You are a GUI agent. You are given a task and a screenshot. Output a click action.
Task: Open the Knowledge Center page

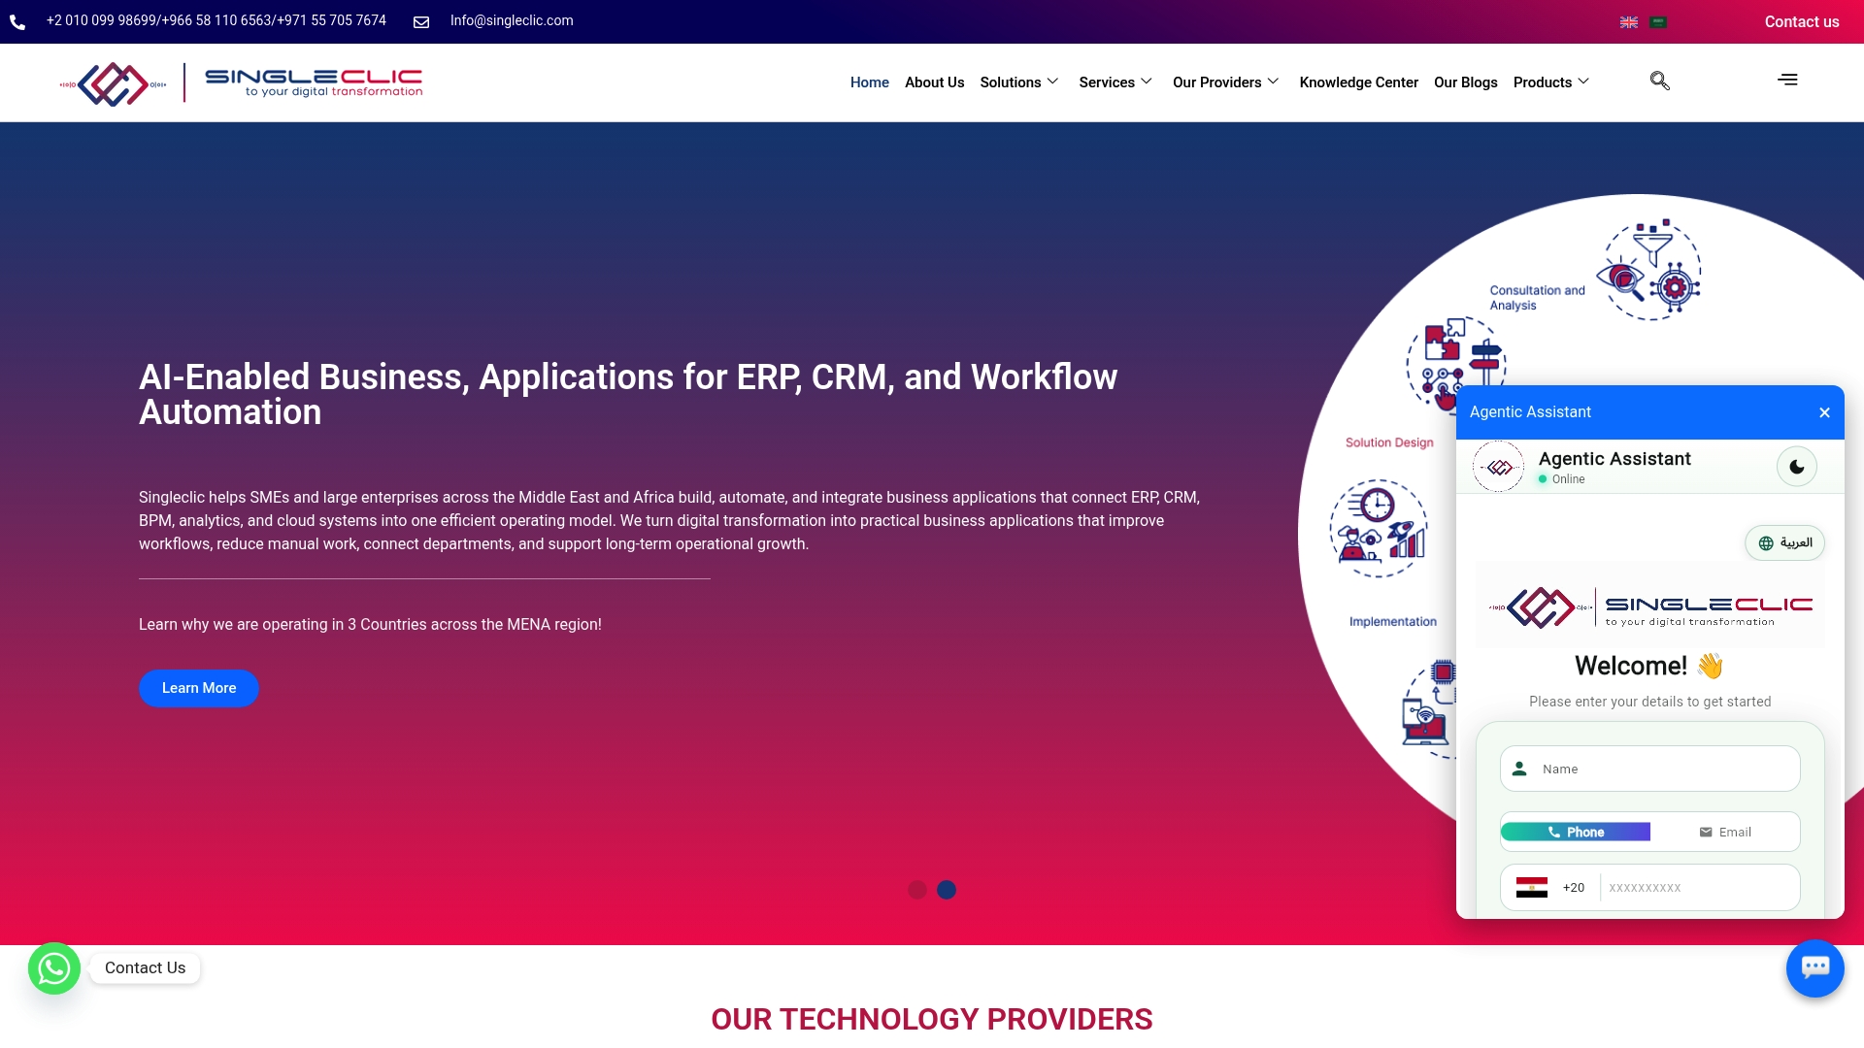(x=1359, y=82)
